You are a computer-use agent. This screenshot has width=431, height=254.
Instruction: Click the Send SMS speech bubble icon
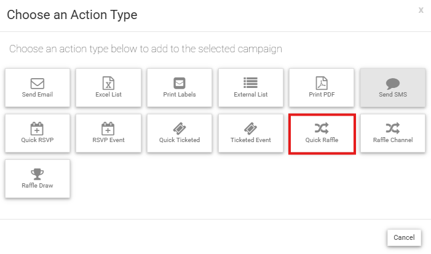point(393,84)
